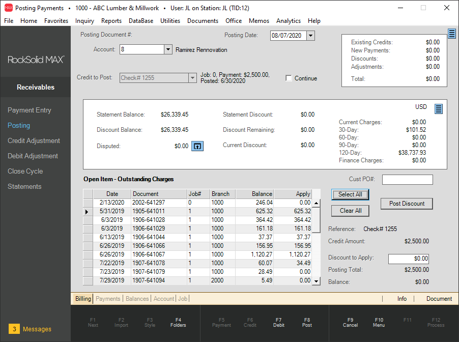This screenshot has width=459, height=342.
Task: Open the Reports menu
Action: click(x=111, y=21)
